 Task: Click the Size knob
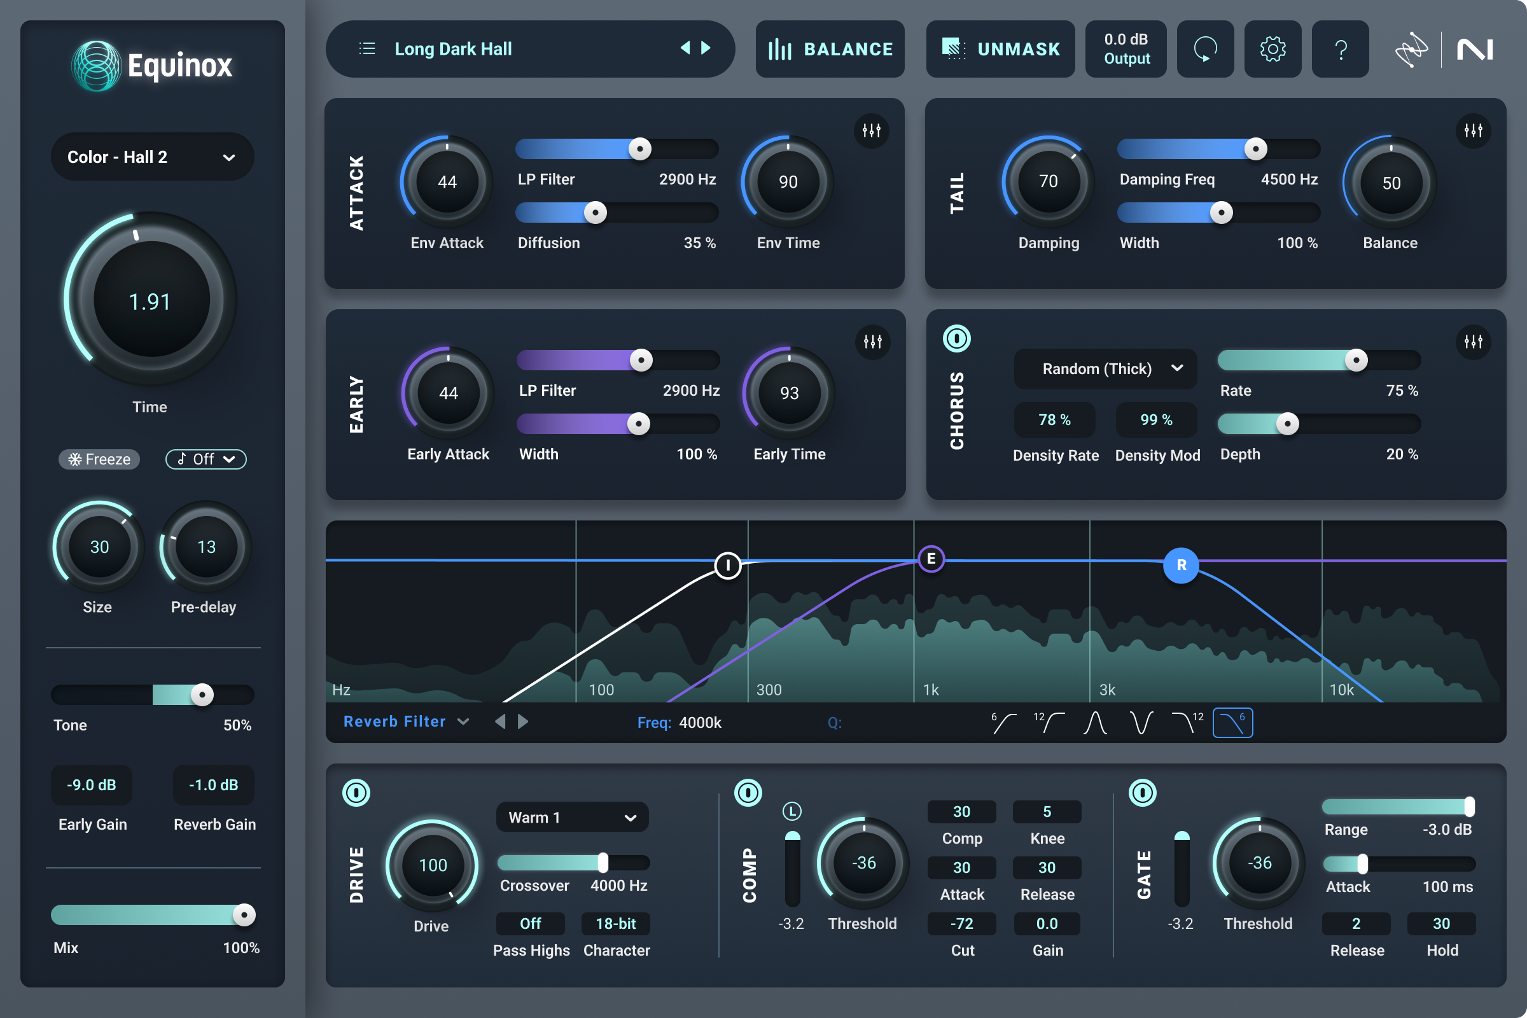[x=99, y=547]
